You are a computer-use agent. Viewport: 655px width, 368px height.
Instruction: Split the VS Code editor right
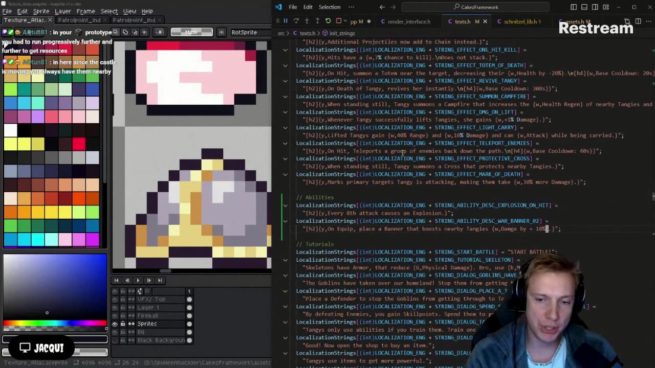coord(638,21)
